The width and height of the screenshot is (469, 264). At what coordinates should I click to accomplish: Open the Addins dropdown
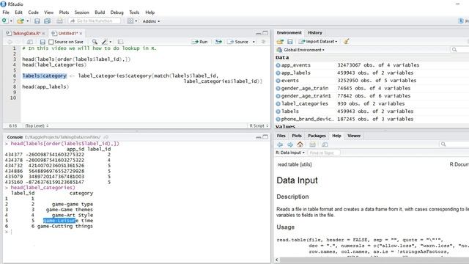151,21
